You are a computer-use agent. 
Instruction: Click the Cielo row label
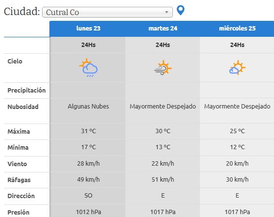tap(15, 62)
